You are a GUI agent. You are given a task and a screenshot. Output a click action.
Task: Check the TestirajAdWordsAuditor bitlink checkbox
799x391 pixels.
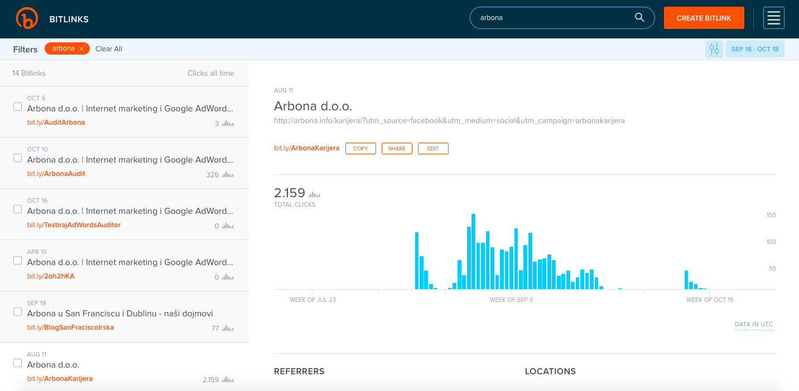click(x=17, y=209)
